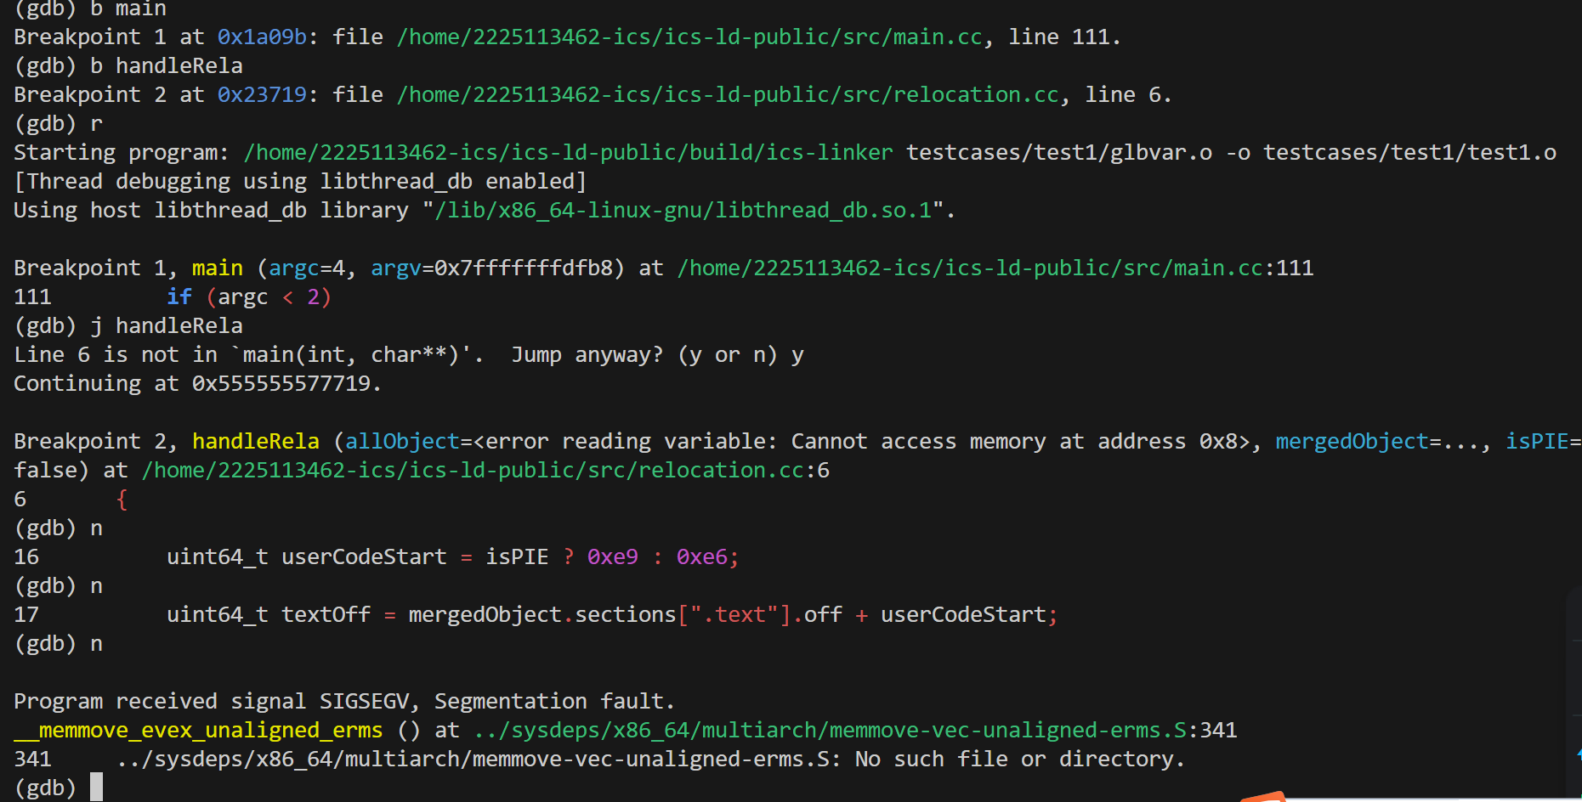The image size is (1582, 802).
Task: Open the libthread_db.so.1 library path
Action: tap(683, 211)
